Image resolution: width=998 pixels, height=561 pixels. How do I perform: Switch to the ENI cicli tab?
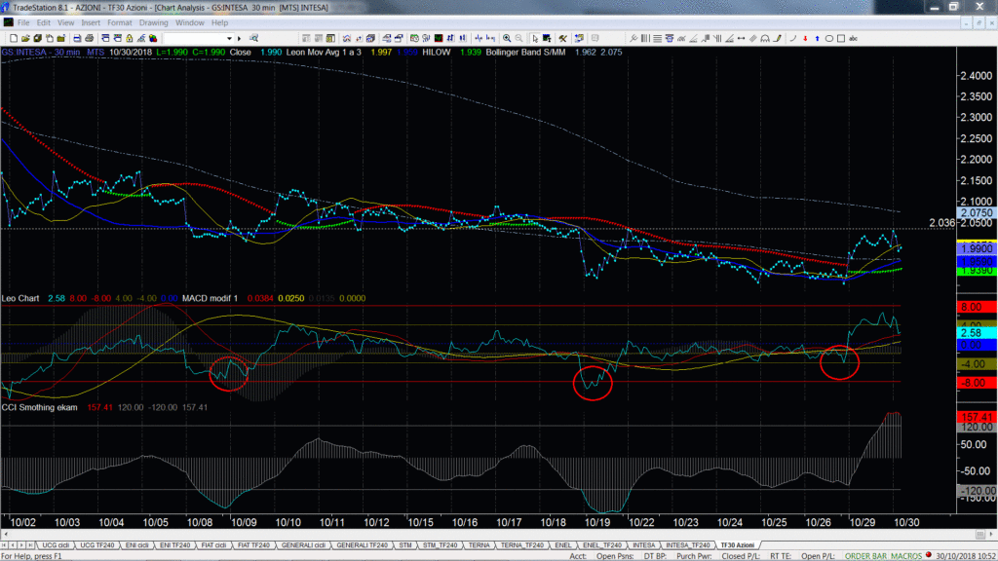(136, 545)
